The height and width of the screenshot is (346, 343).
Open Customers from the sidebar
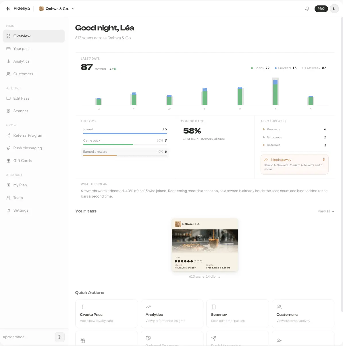tap(34, 74)
